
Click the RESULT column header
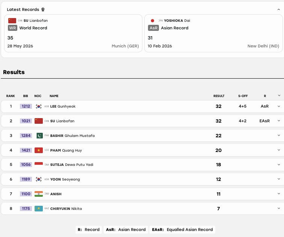click(x=219, y=96)
